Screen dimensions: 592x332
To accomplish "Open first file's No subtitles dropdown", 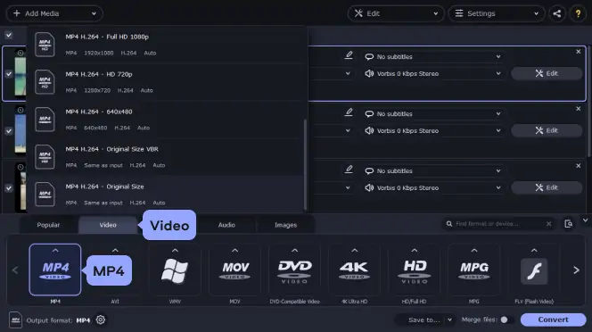I will 432,57.
